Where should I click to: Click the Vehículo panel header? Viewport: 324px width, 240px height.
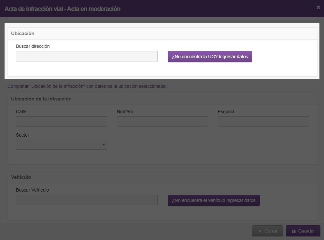pos(162,177)
